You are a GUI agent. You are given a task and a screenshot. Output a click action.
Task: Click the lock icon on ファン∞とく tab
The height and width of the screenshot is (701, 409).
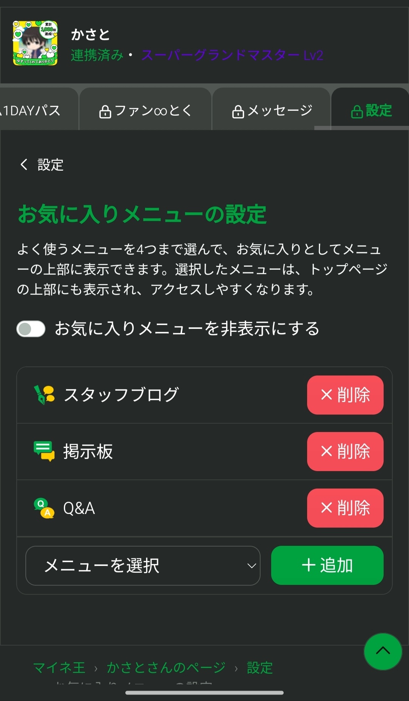(x=105, y=112)
